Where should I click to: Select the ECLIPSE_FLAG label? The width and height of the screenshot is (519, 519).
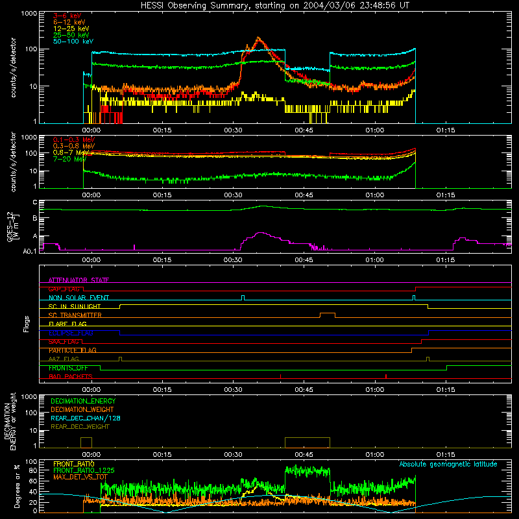pyautogui.click(x=71, y=333)
